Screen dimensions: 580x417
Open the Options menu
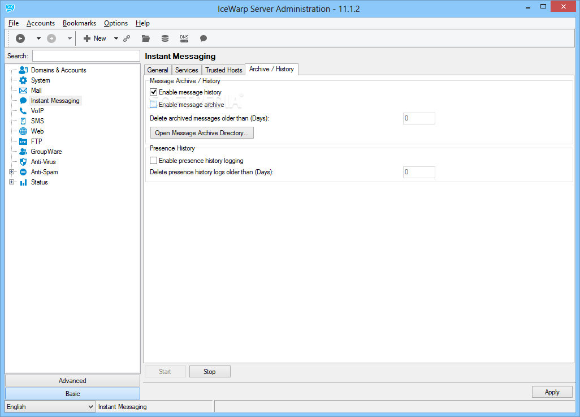click(116, 23)
